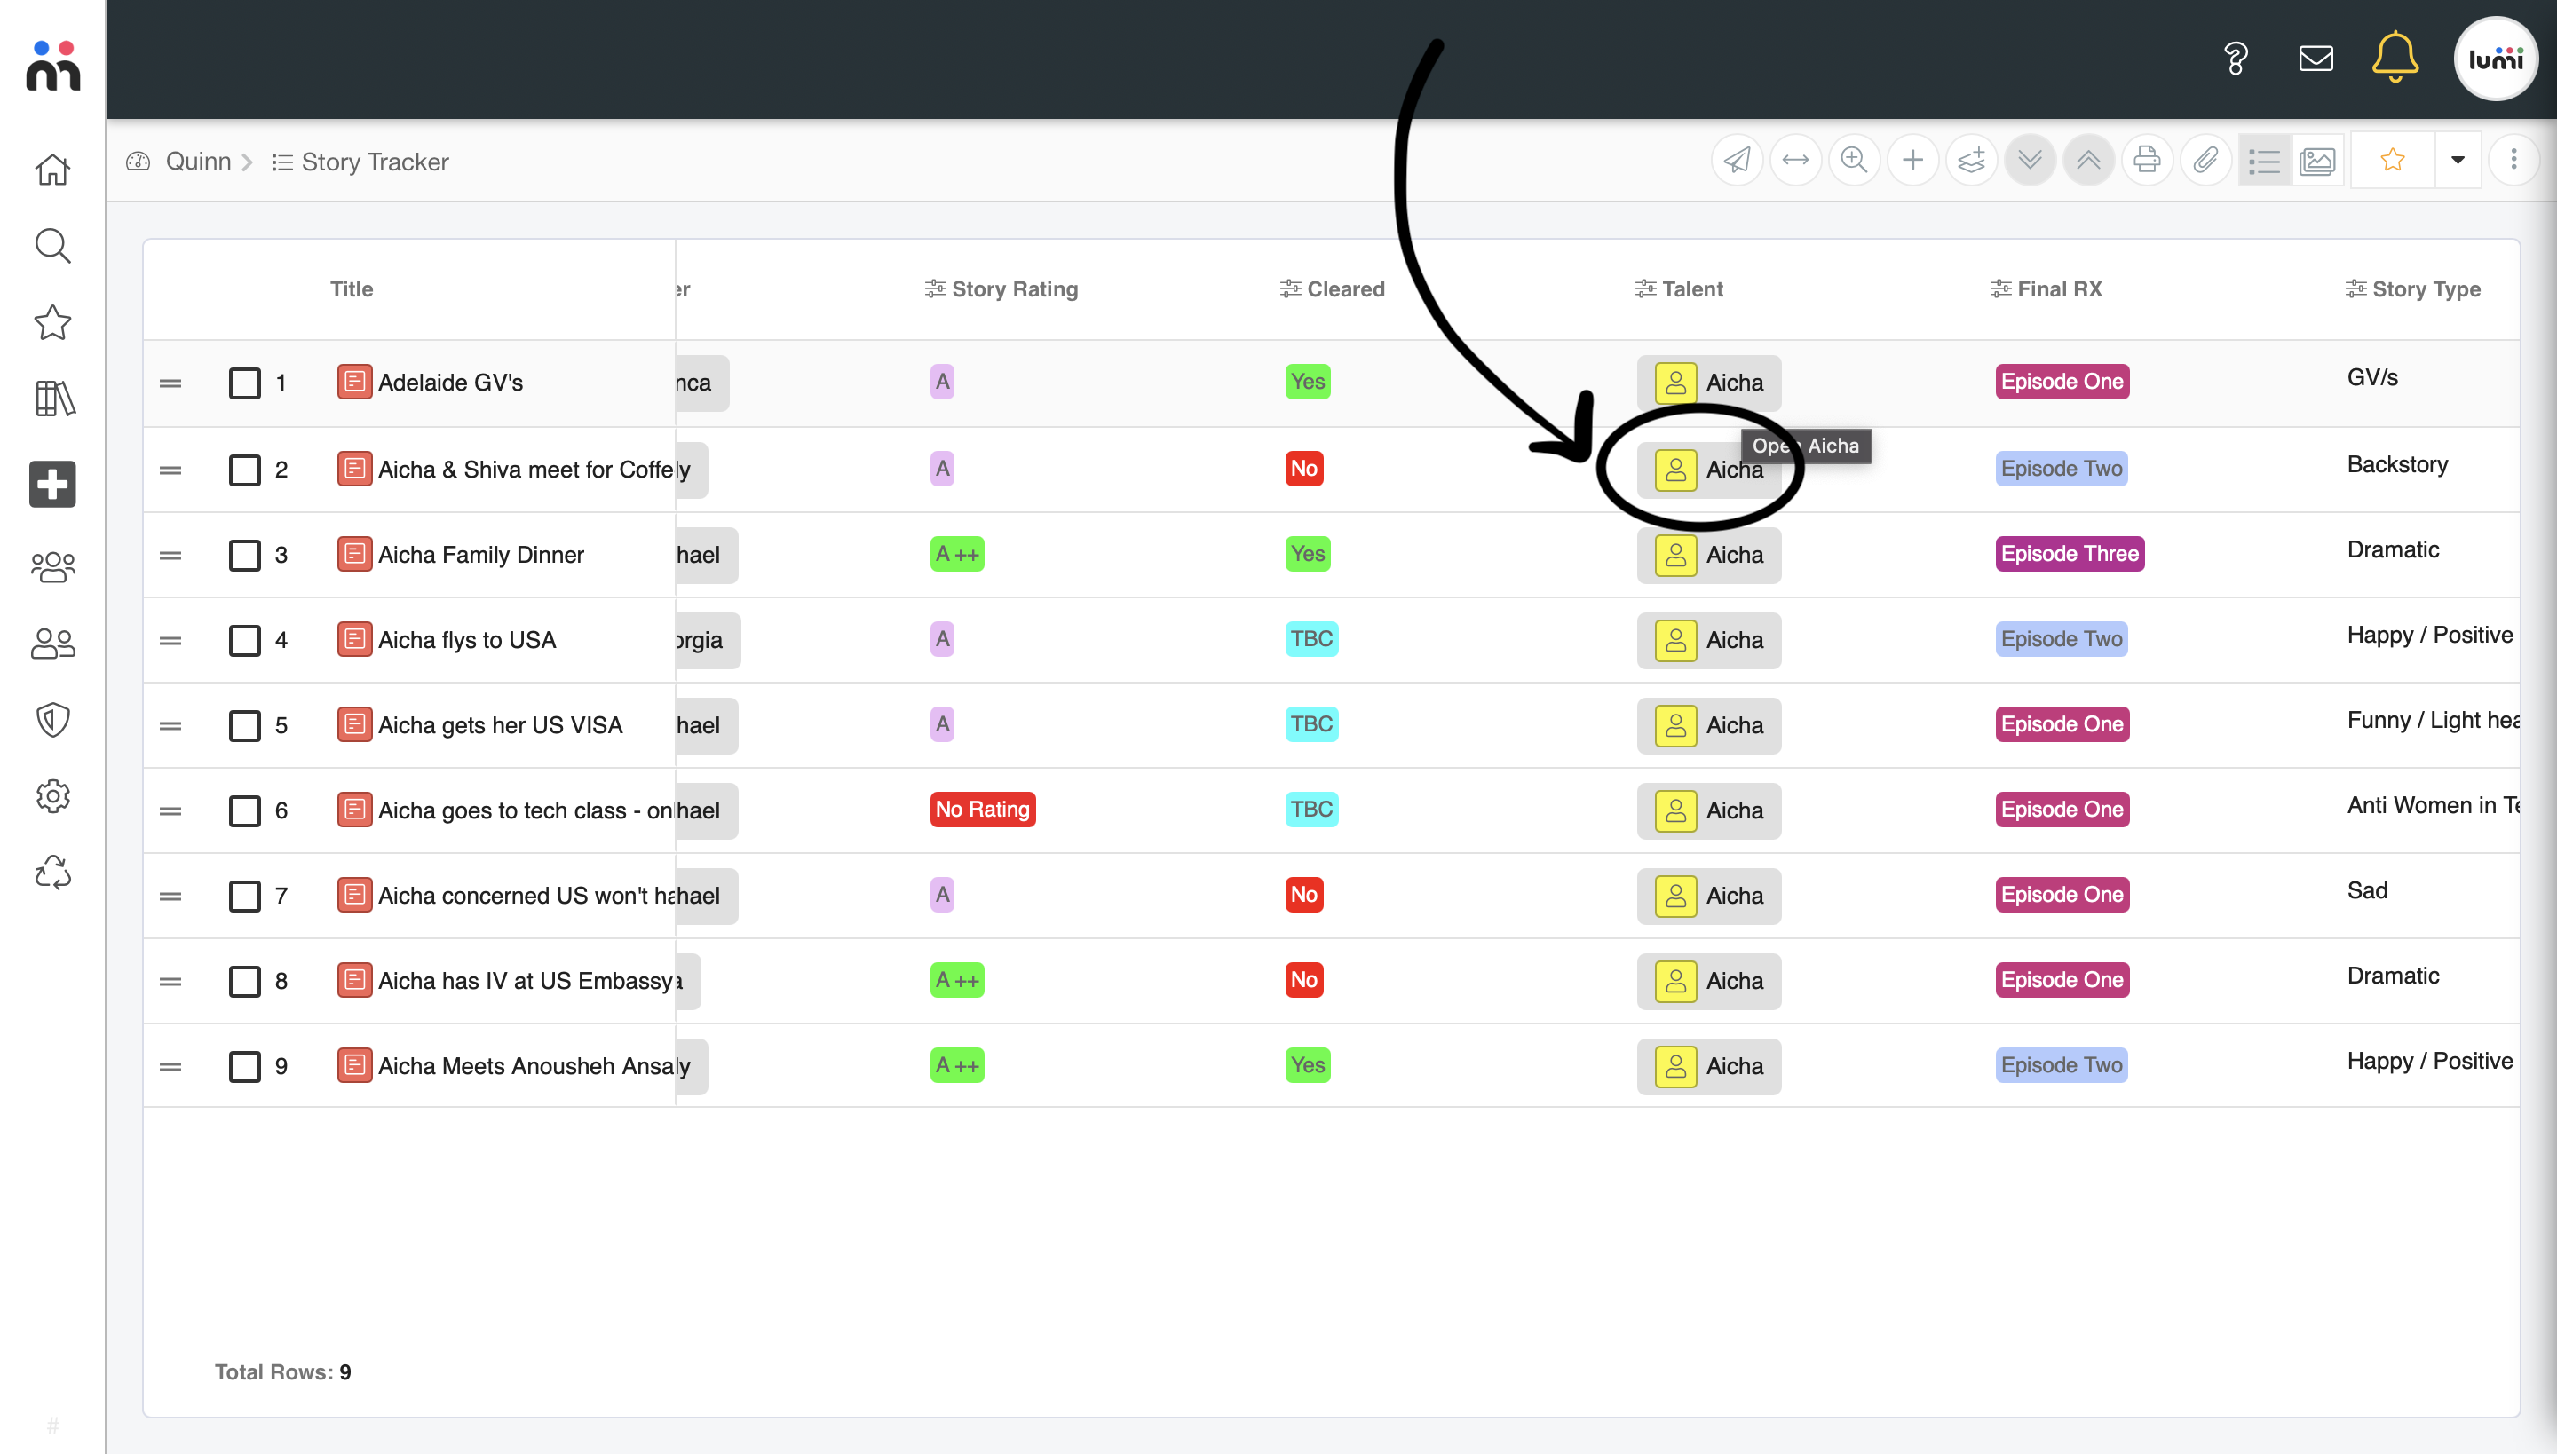Click the Episode Three tag

click(x=2069, y=554)
